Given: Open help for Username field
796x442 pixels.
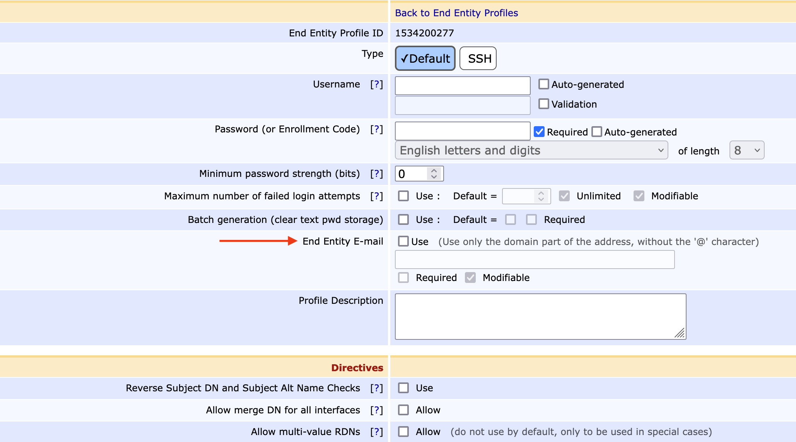Looking at the screenshot, I should pos(376,84).
